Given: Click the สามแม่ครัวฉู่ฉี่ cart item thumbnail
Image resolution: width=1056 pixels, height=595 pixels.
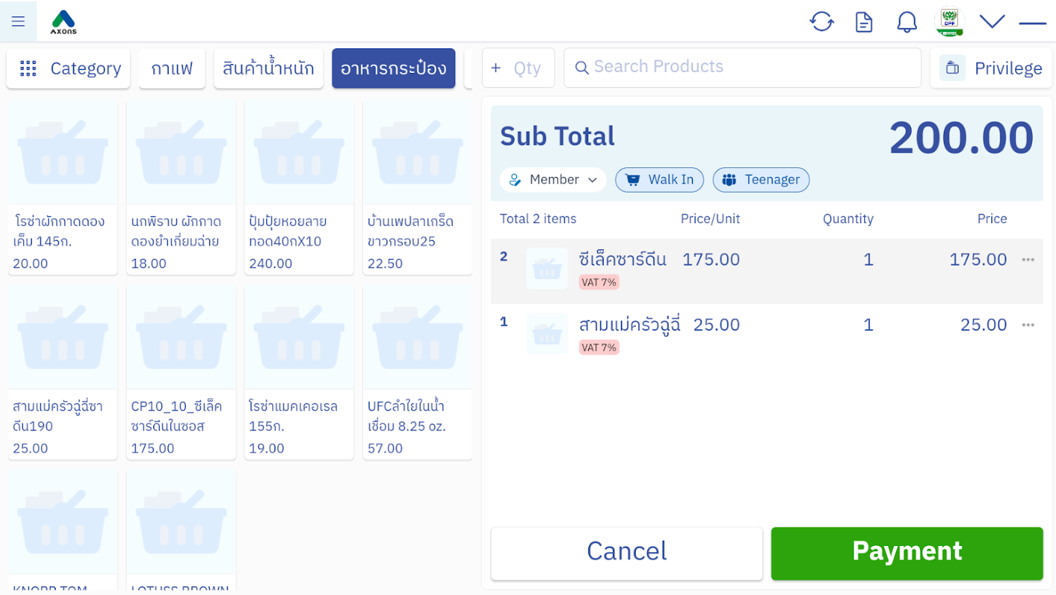Looking at the screenshot, I should 547,334.
